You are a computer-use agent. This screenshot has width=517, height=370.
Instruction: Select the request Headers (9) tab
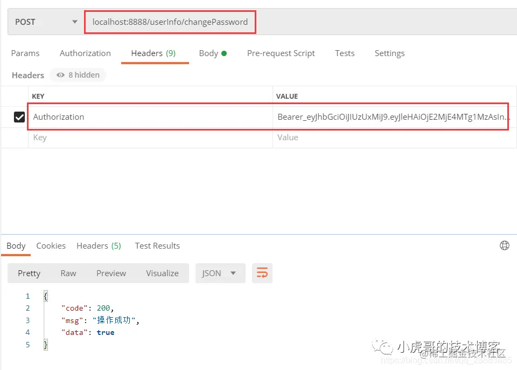click(153, 53)
